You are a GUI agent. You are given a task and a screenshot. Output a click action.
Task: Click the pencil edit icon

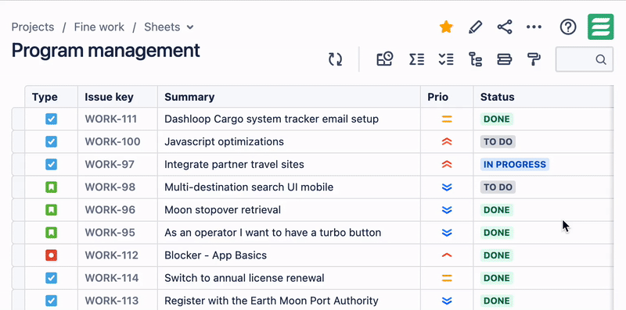[x=475, y=27]
